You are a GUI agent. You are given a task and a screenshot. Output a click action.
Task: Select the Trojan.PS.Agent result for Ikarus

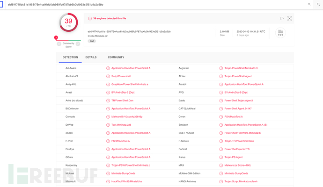(x=234, y=157)
